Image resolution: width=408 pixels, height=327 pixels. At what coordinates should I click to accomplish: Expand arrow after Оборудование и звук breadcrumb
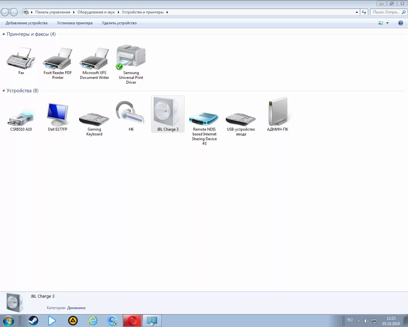coord(118,12)
